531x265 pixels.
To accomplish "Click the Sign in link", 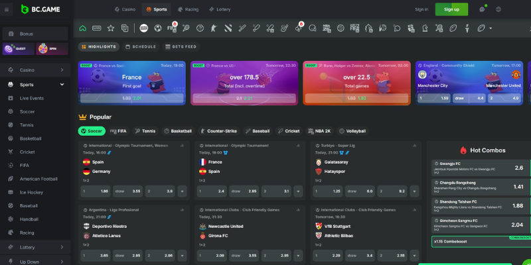I will [x=421, y=9].
